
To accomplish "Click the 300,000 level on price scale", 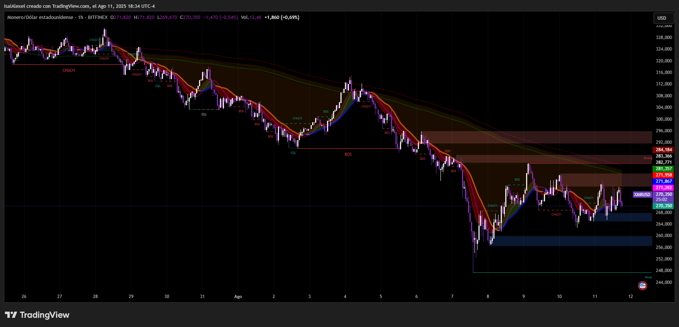I will tap(663, 119).
